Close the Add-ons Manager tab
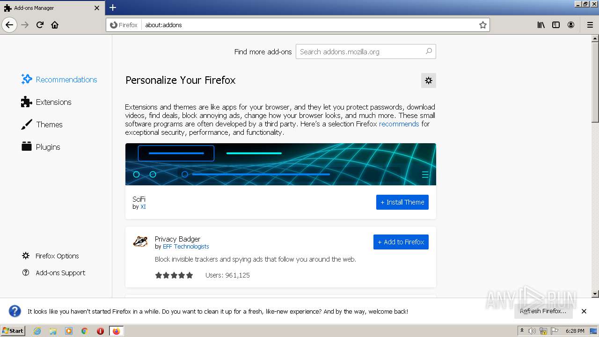The image size is (599, 337). pyautogui.click(x=97, y=8)
